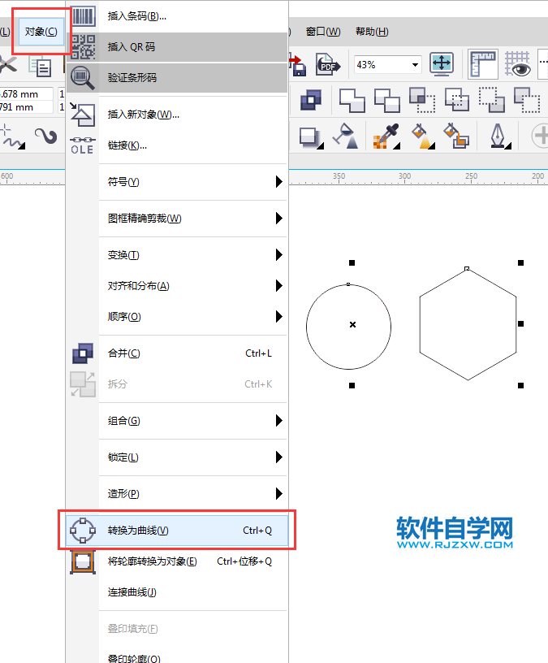Viewport: 548px width, 663px height.
Task: Select the artistic media tool
Action: [46, 136]
